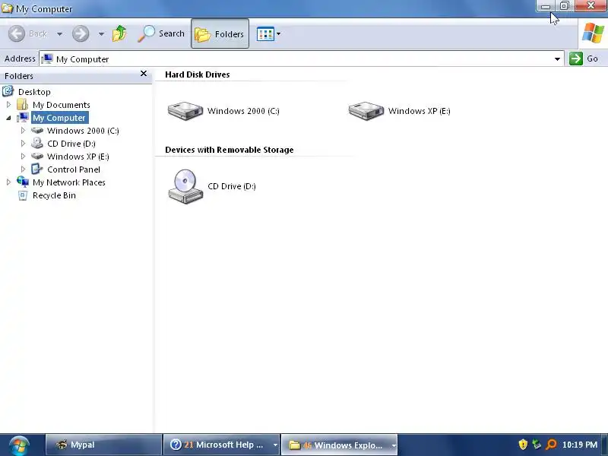The image size is (608, 456).
Task: Expand the Address bar dropdown
Action: [557, 59]
